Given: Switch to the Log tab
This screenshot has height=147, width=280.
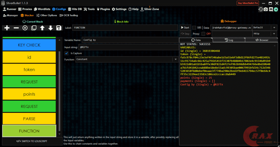Looking at the screenshot, I should coord(228,40).
